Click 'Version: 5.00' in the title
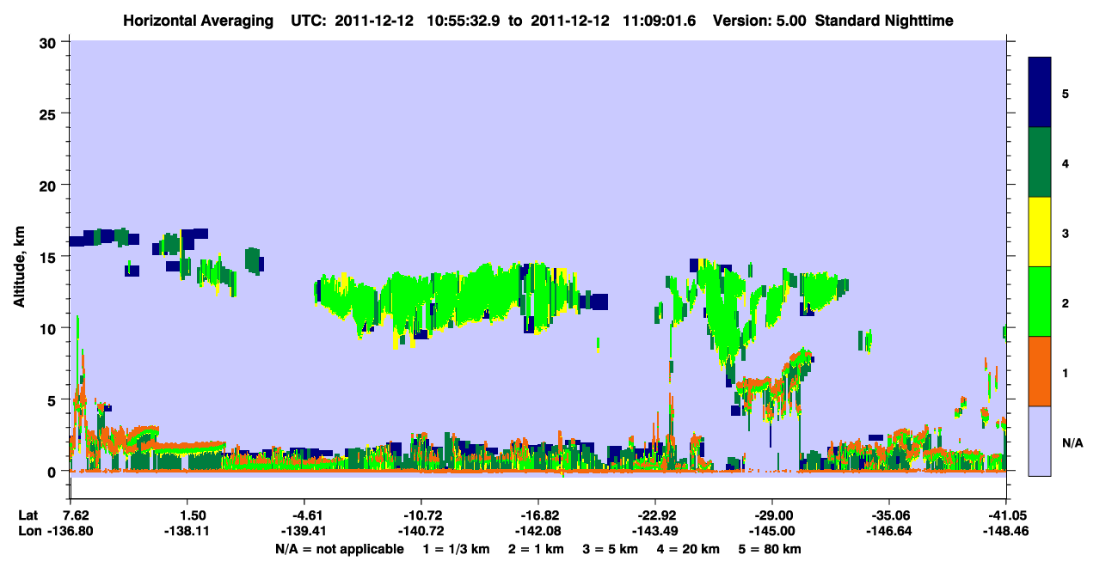The width and height of the screenshot is (1118, 573). [759, 20]
